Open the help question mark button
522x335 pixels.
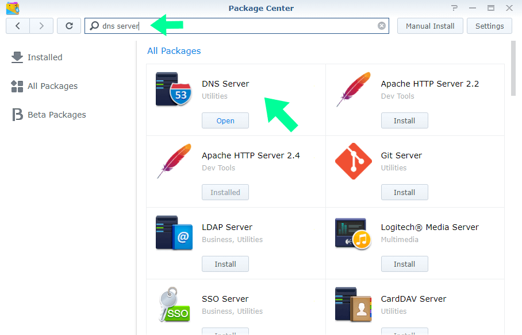454,8
